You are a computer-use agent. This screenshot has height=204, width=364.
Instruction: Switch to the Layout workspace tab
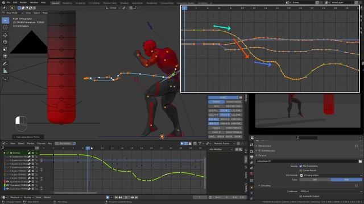tap(55, 3)
